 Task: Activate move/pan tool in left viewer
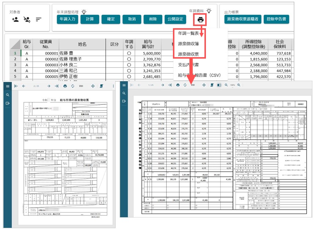[x=93, y=86]
